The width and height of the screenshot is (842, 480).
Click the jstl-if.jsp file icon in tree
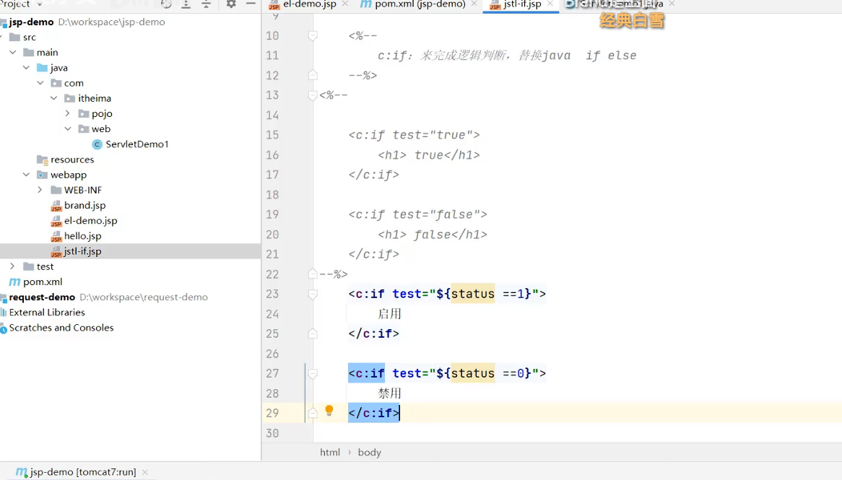click(56, 251)
